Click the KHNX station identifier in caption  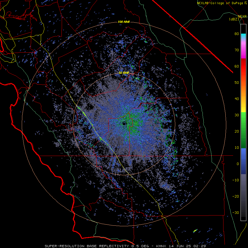coord(161,246)
